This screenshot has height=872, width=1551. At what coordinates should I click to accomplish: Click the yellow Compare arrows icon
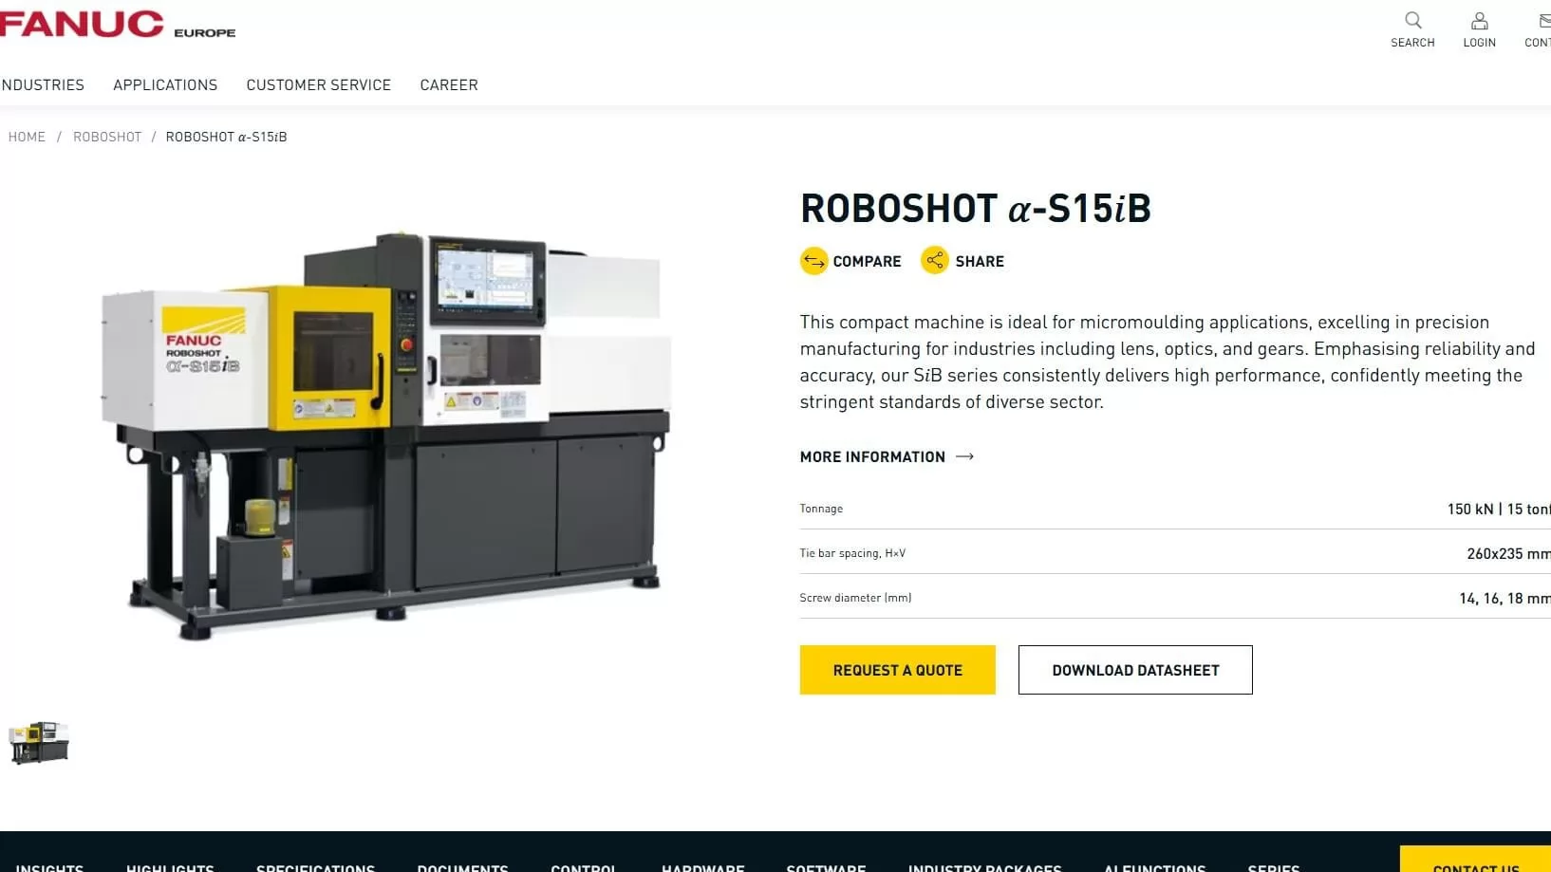pyautogui.click(x=813, y=261)
